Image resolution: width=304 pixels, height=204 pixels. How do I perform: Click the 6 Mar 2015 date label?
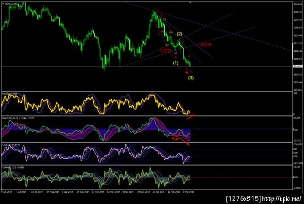pyautogui.click(x=188, y=192)
